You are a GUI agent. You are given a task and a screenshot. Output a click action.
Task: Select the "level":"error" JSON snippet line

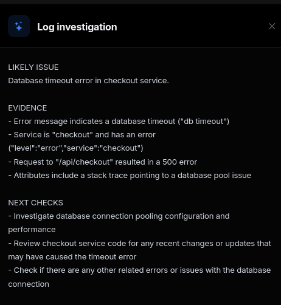75,148
